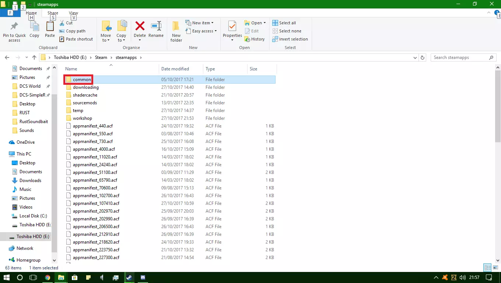The height and width of the screenshot is (283, 501).
Task: Expand the address bar history dropdown
Action: pos(416,57)
